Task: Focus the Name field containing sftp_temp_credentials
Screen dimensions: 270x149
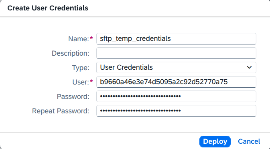Action: tap(176, 39)
